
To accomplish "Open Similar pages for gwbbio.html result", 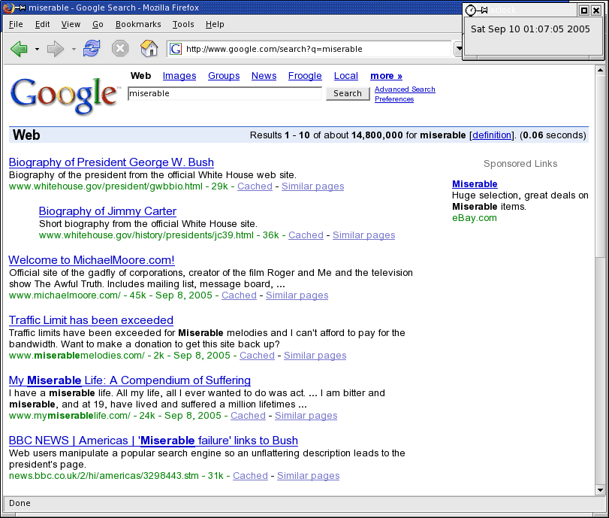I will point(312,186).
